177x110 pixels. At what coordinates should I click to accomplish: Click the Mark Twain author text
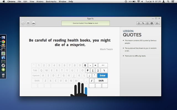click(x=106, y=49)
